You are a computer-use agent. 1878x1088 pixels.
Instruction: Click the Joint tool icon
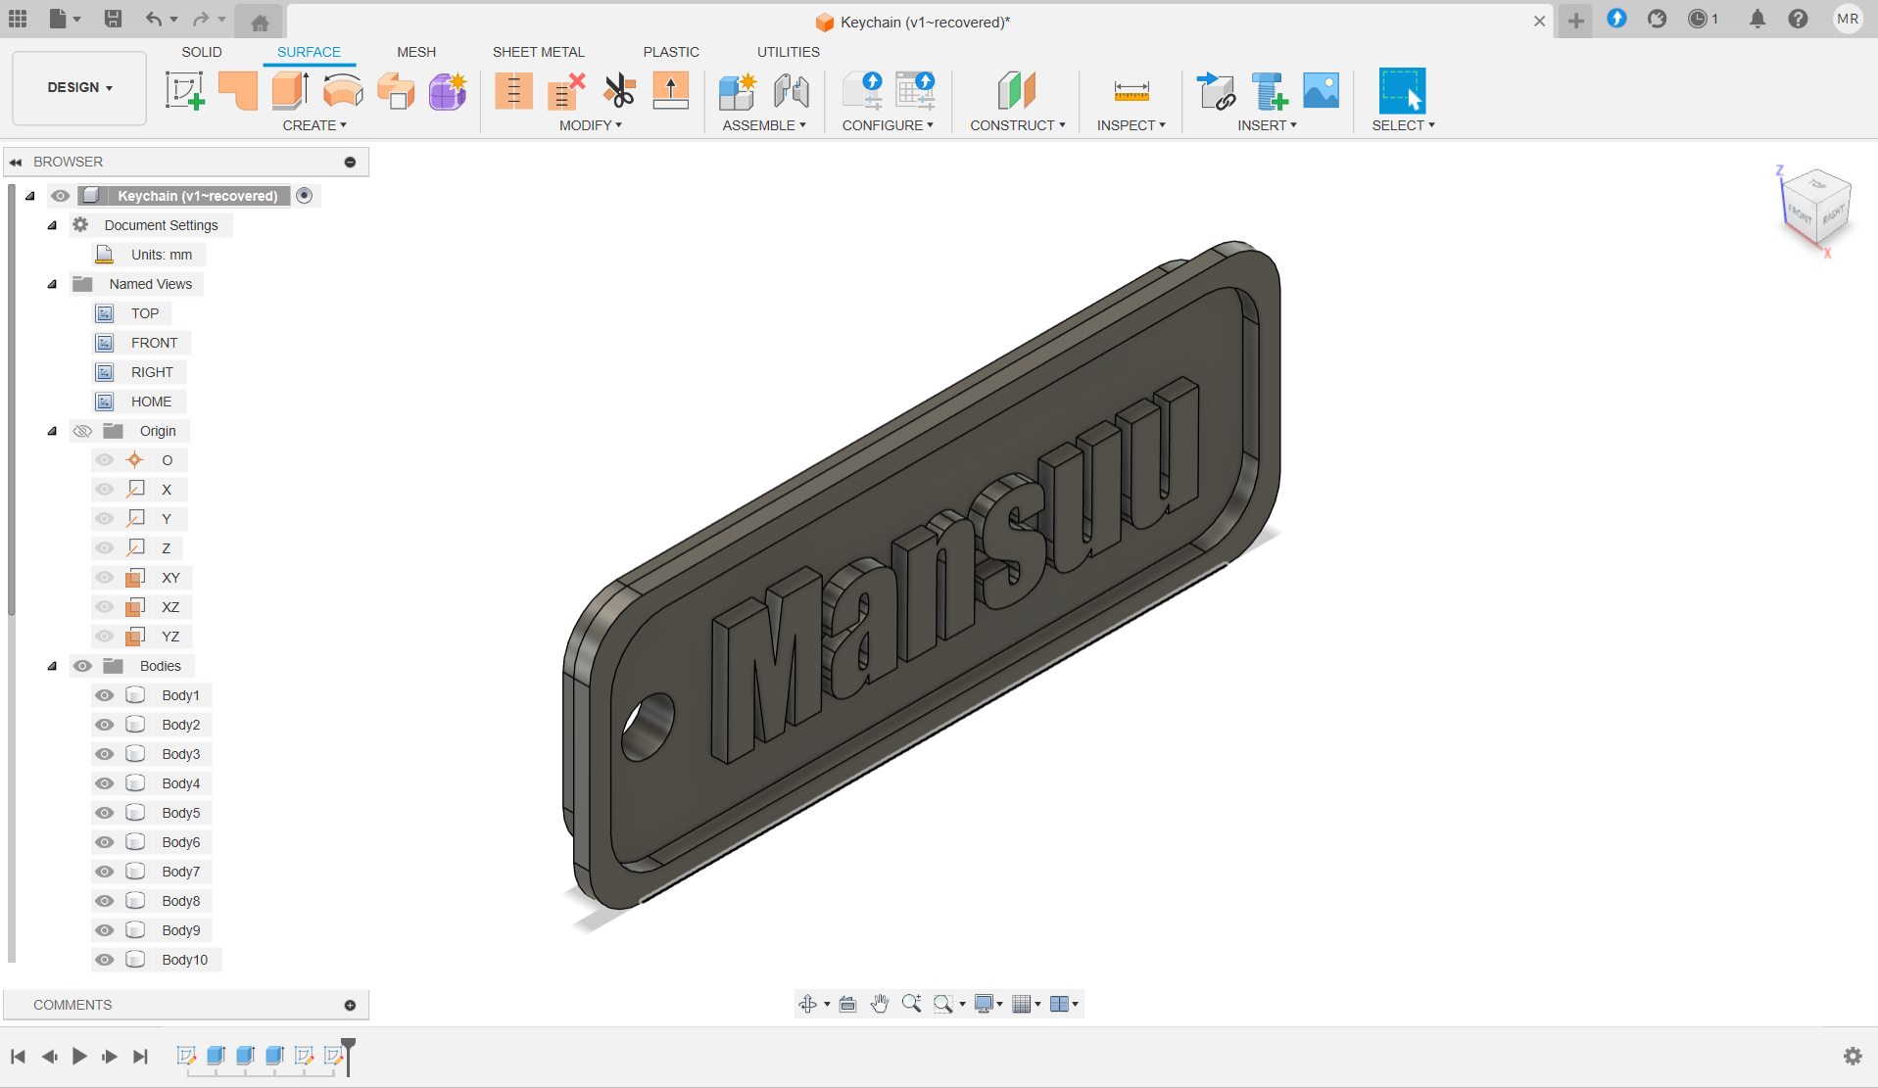(x=791, y=90)
